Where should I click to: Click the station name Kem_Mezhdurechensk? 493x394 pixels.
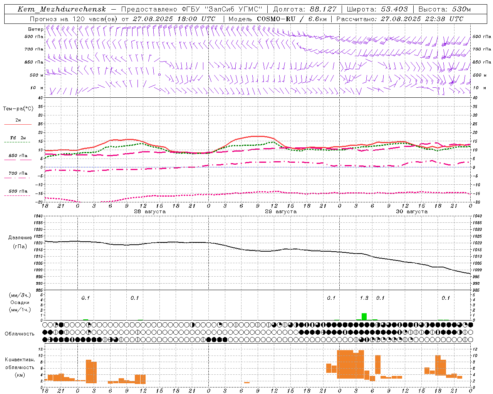click(x=61, y=9)
